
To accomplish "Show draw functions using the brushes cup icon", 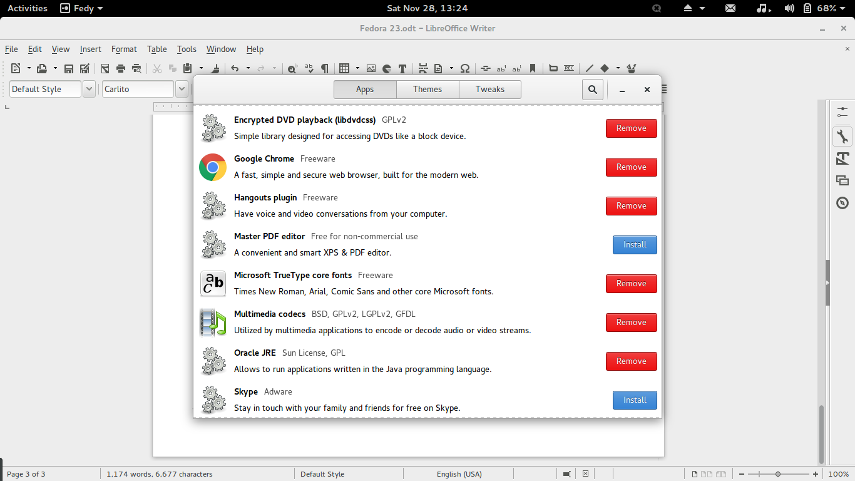I will tap(632, 68).
